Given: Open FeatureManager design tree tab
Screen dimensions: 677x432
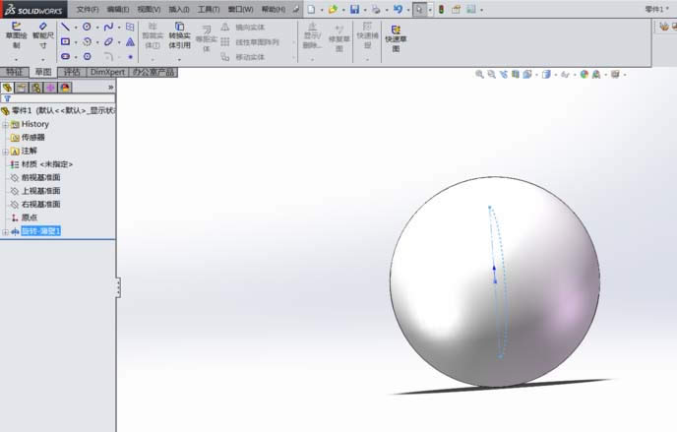Looking at the screenshot, I should [7, 88].
